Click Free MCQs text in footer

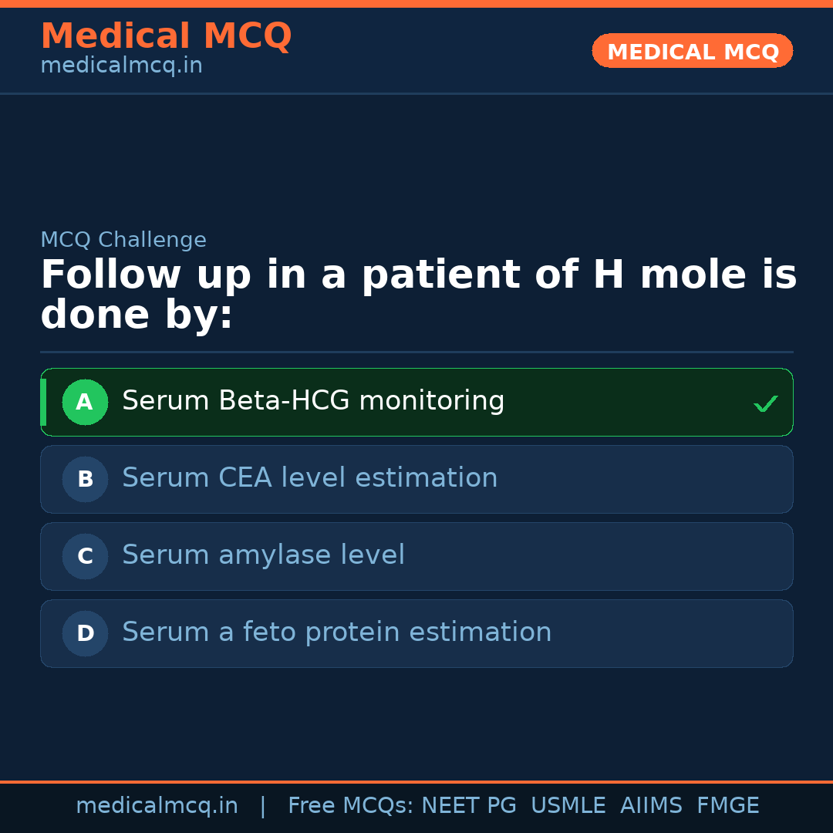coord(351,806)
